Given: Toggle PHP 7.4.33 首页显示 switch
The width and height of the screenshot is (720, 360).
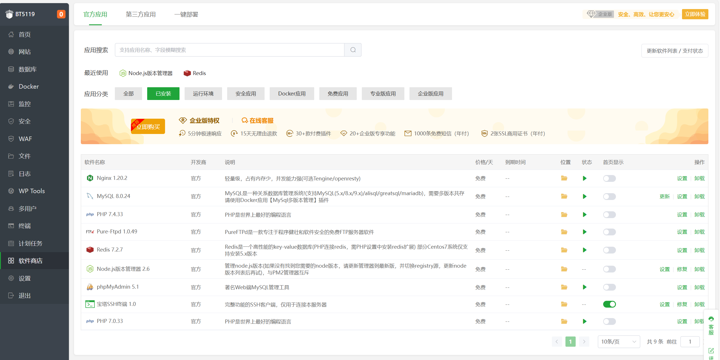Looking at the screenshot, I should [x=609, y=214].
